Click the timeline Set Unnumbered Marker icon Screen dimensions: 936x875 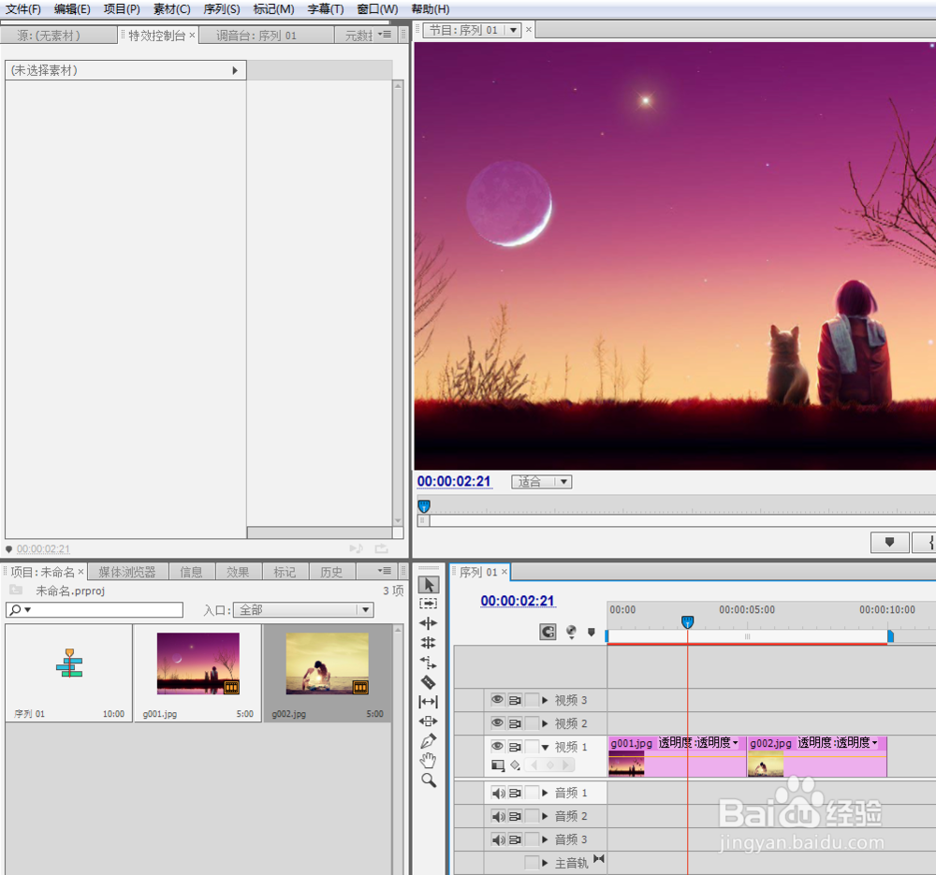(591, 632)
